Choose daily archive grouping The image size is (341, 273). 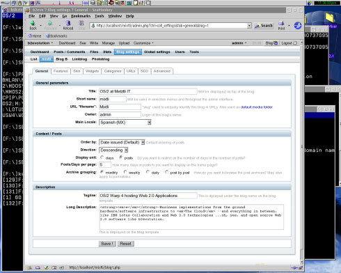tap(148, 172)
